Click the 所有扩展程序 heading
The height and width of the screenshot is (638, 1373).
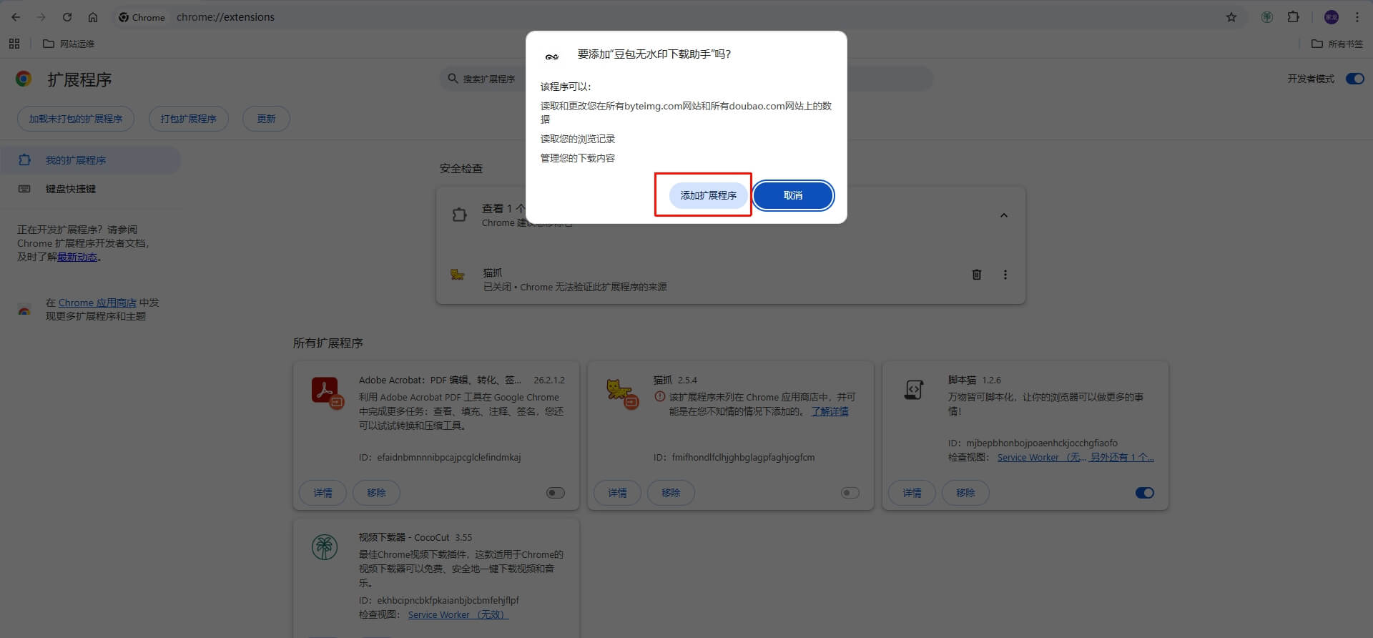pyautogui.click(x=328, y=343)
